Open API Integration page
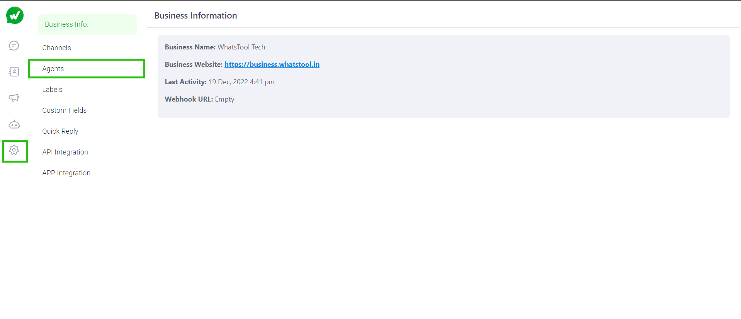 point(65,152)
